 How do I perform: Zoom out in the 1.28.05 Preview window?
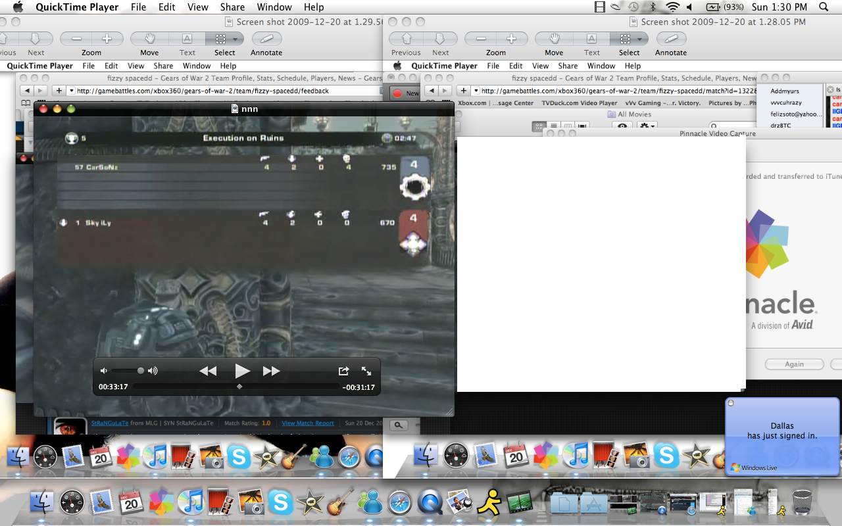pyautogui.click(x=481, y=39)
